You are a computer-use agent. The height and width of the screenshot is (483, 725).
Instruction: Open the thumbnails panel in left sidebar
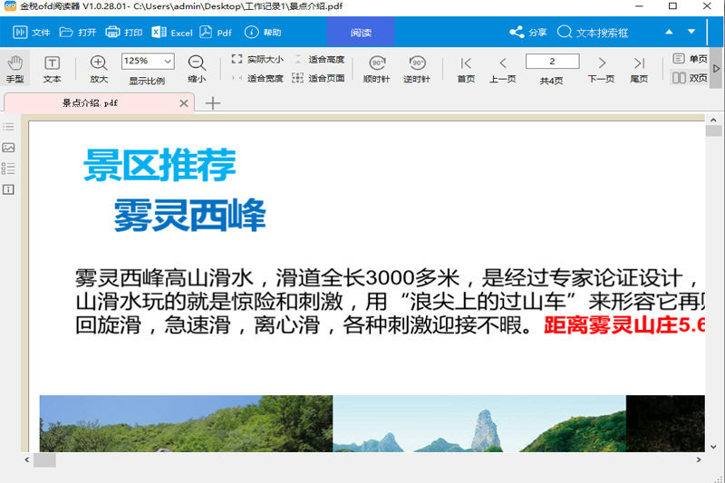(8, 148)
